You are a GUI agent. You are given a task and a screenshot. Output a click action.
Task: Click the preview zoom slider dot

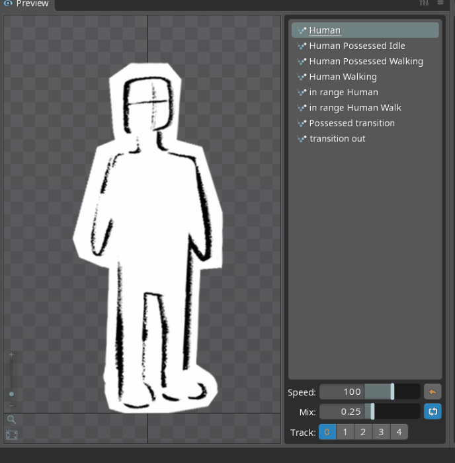click(11, 394)
